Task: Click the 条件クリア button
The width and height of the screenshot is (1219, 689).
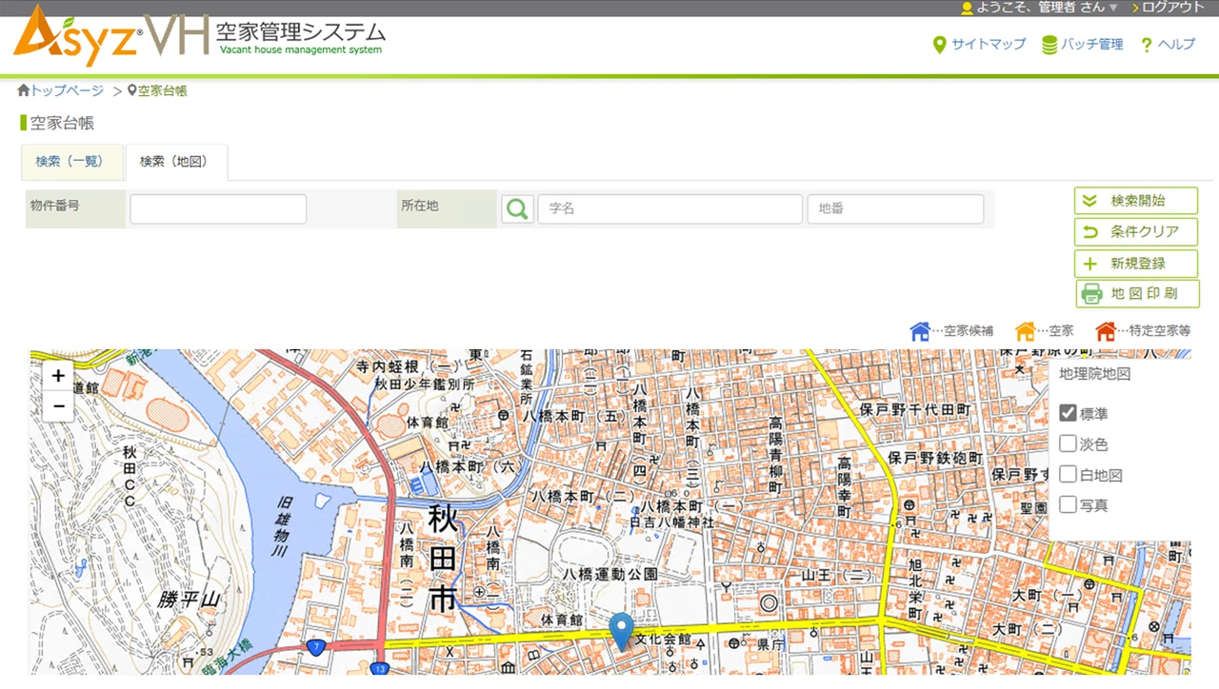Action: point(1136,231)
